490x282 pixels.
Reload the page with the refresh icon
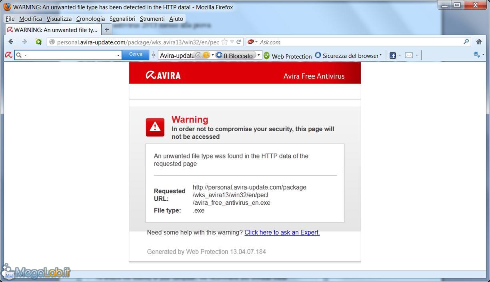click(239, 42)
